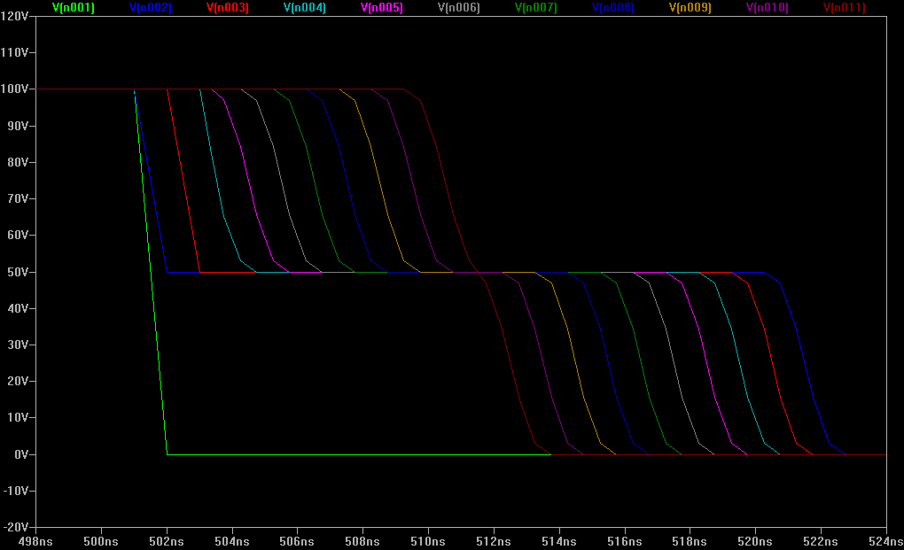Click the 506ns time axis label
Screen dimensions: 904x550
(297, 541)
